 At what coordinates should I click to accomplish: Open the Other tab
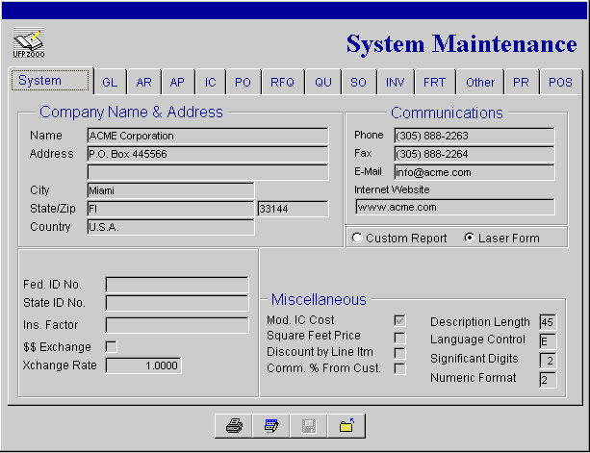[480, 83]
